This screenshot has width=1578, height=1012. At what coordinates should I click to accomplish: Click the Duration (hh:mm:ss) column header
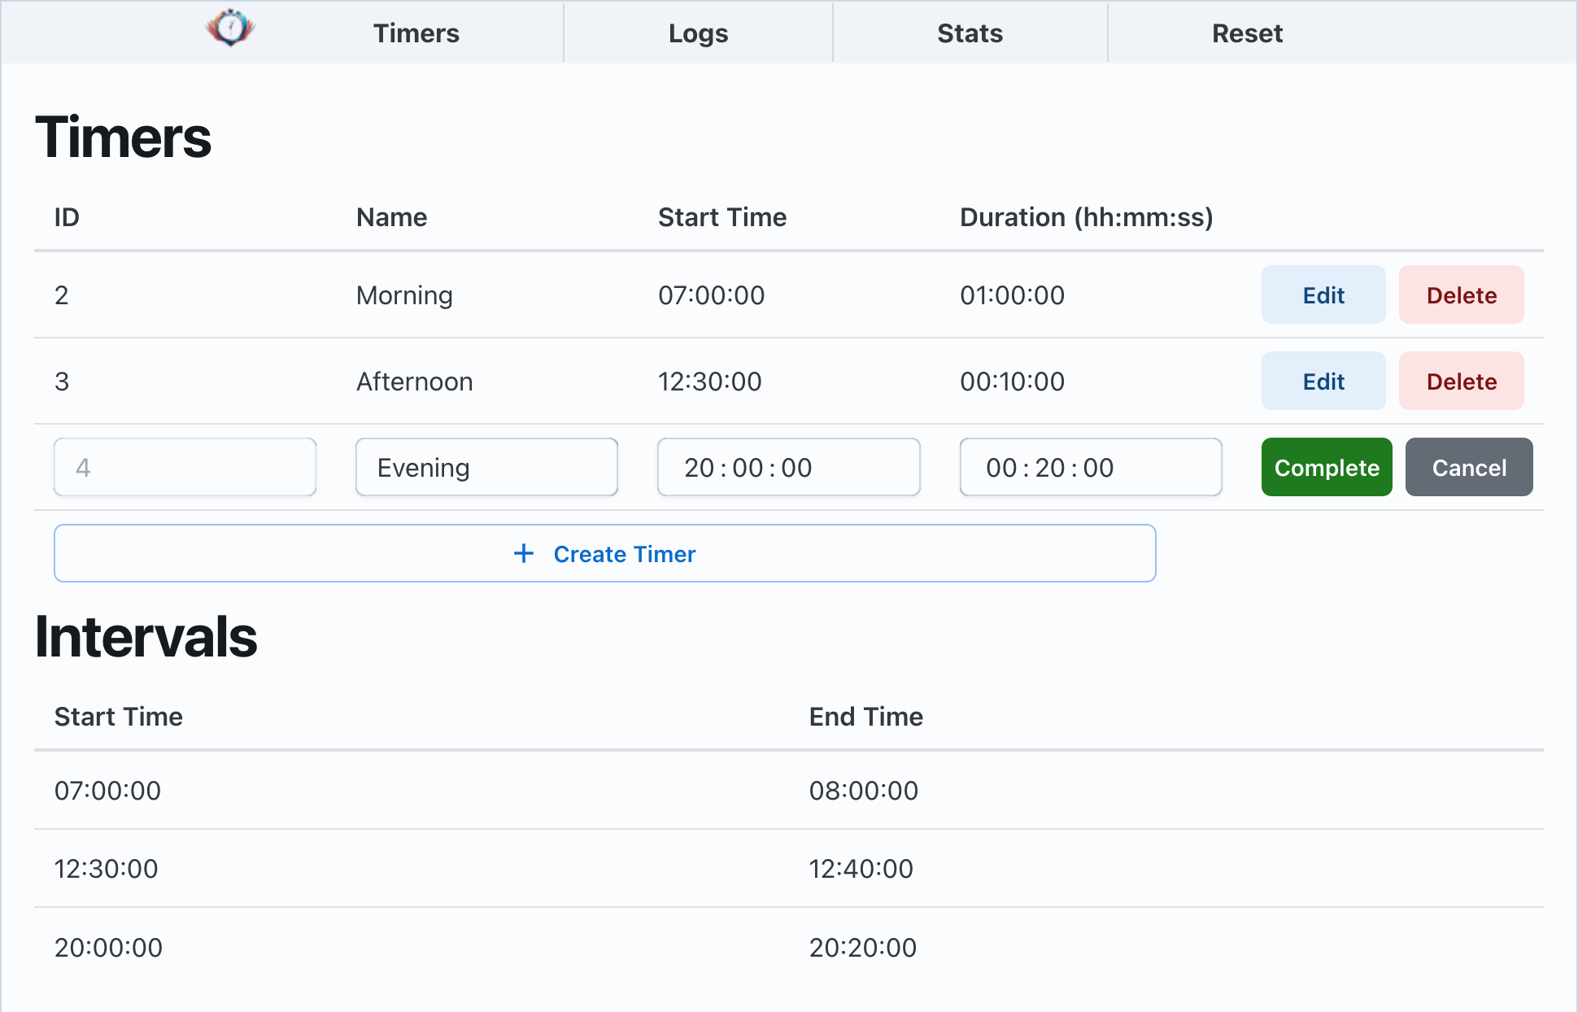click(1086, 217)
